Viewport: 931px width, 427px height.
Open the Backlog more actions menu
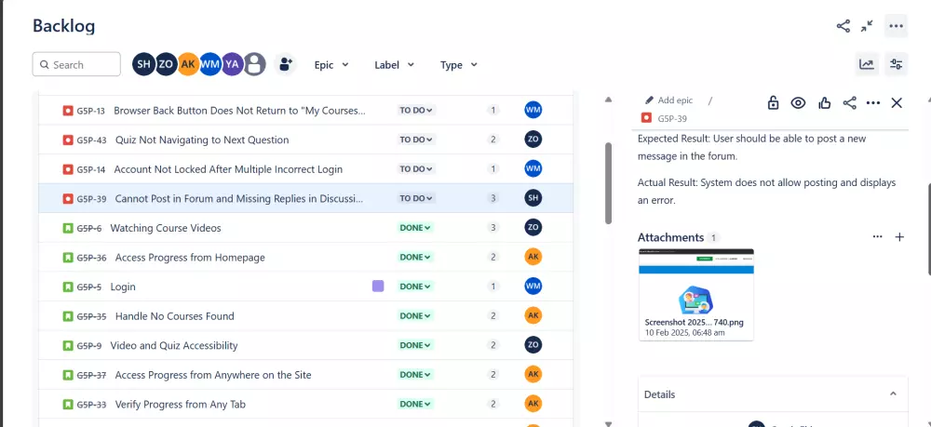coord(896,26)
